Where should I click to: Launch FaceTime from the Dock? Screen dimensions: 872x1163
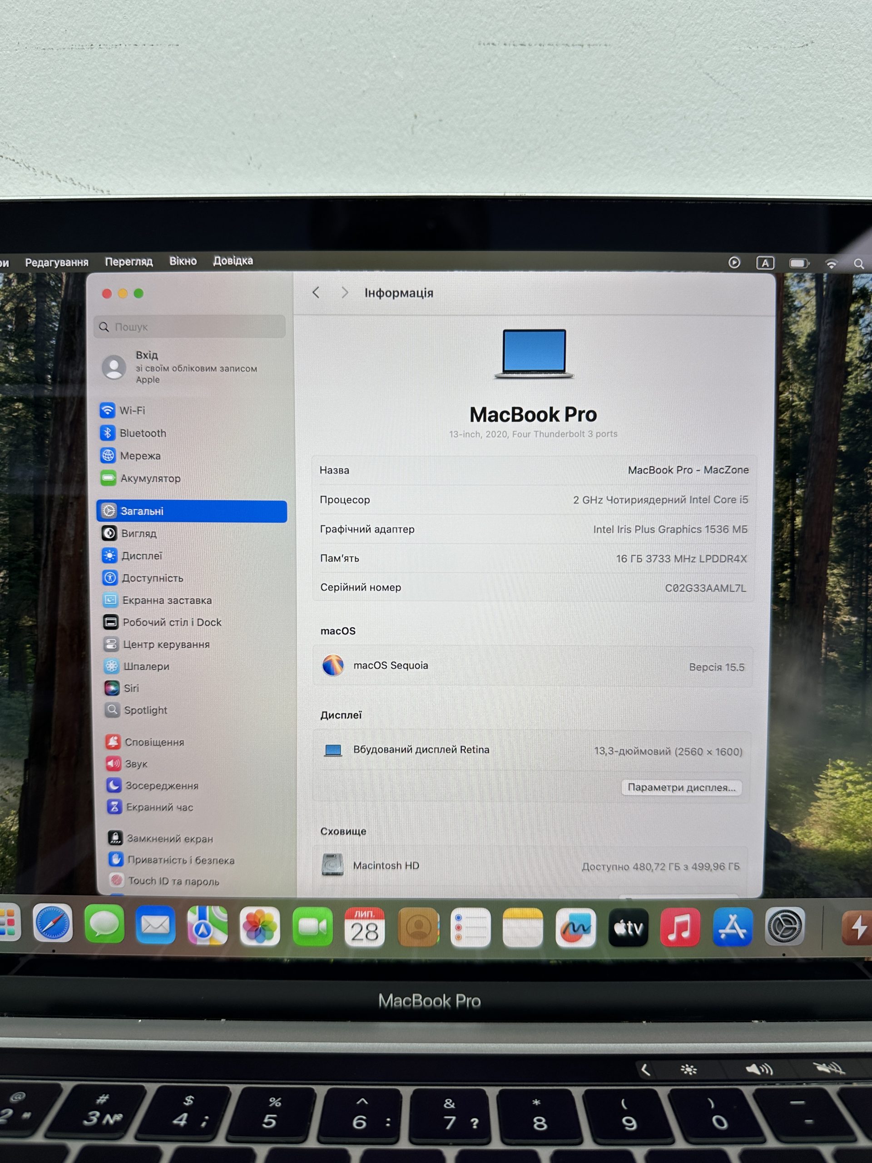312,927
